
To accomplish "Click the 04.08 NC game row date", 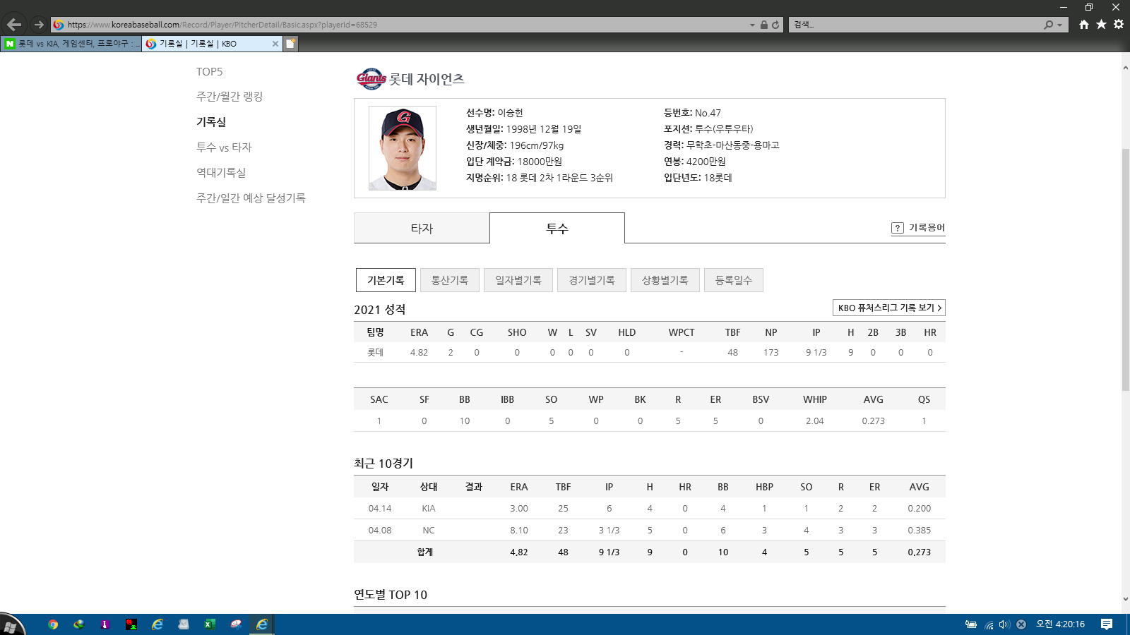I will coord(380,531).
